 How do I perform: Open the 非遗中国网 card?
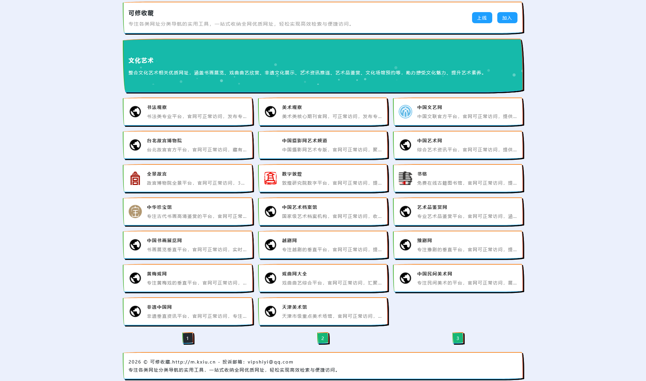(188, 311)
